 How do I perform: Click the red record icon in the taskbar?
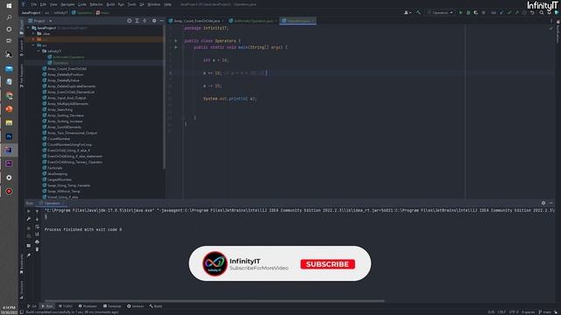tap(9, 191)
